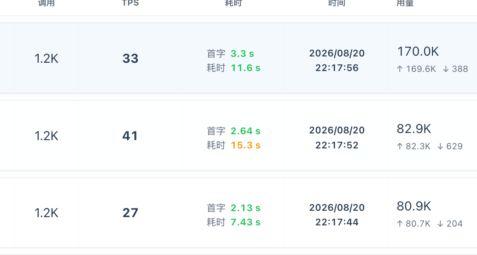Click the 82.9K usage total
This screenshot has height=255, width=477.
click(x=414, y=129)
